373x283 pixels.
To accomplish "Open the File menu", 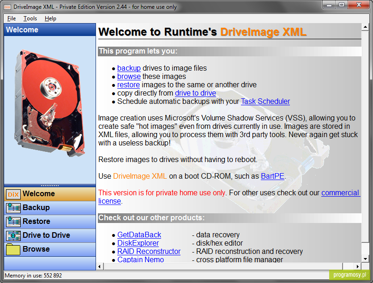I will pyautogui.click(x=12, y=18).
